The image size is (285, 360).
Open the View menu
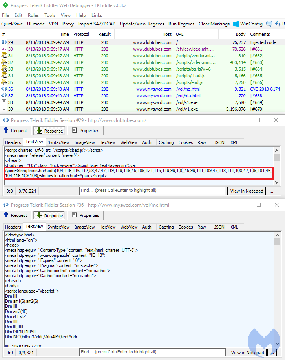click(x=66, y=15)
